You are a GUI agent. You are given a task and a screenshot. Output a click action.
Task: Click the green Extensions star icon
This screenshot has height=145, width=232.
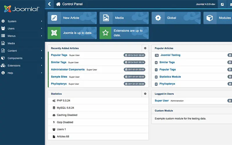(105, 33)
